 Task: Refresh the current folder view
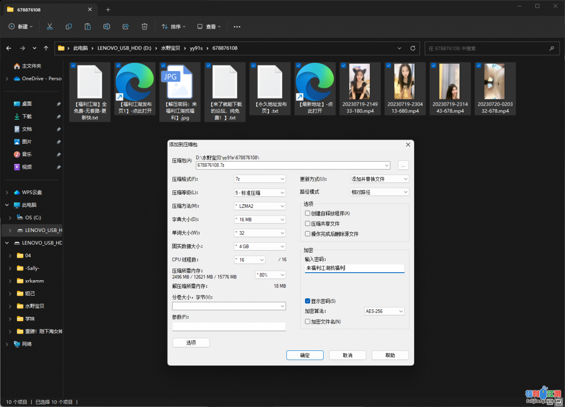pos(413,48)
